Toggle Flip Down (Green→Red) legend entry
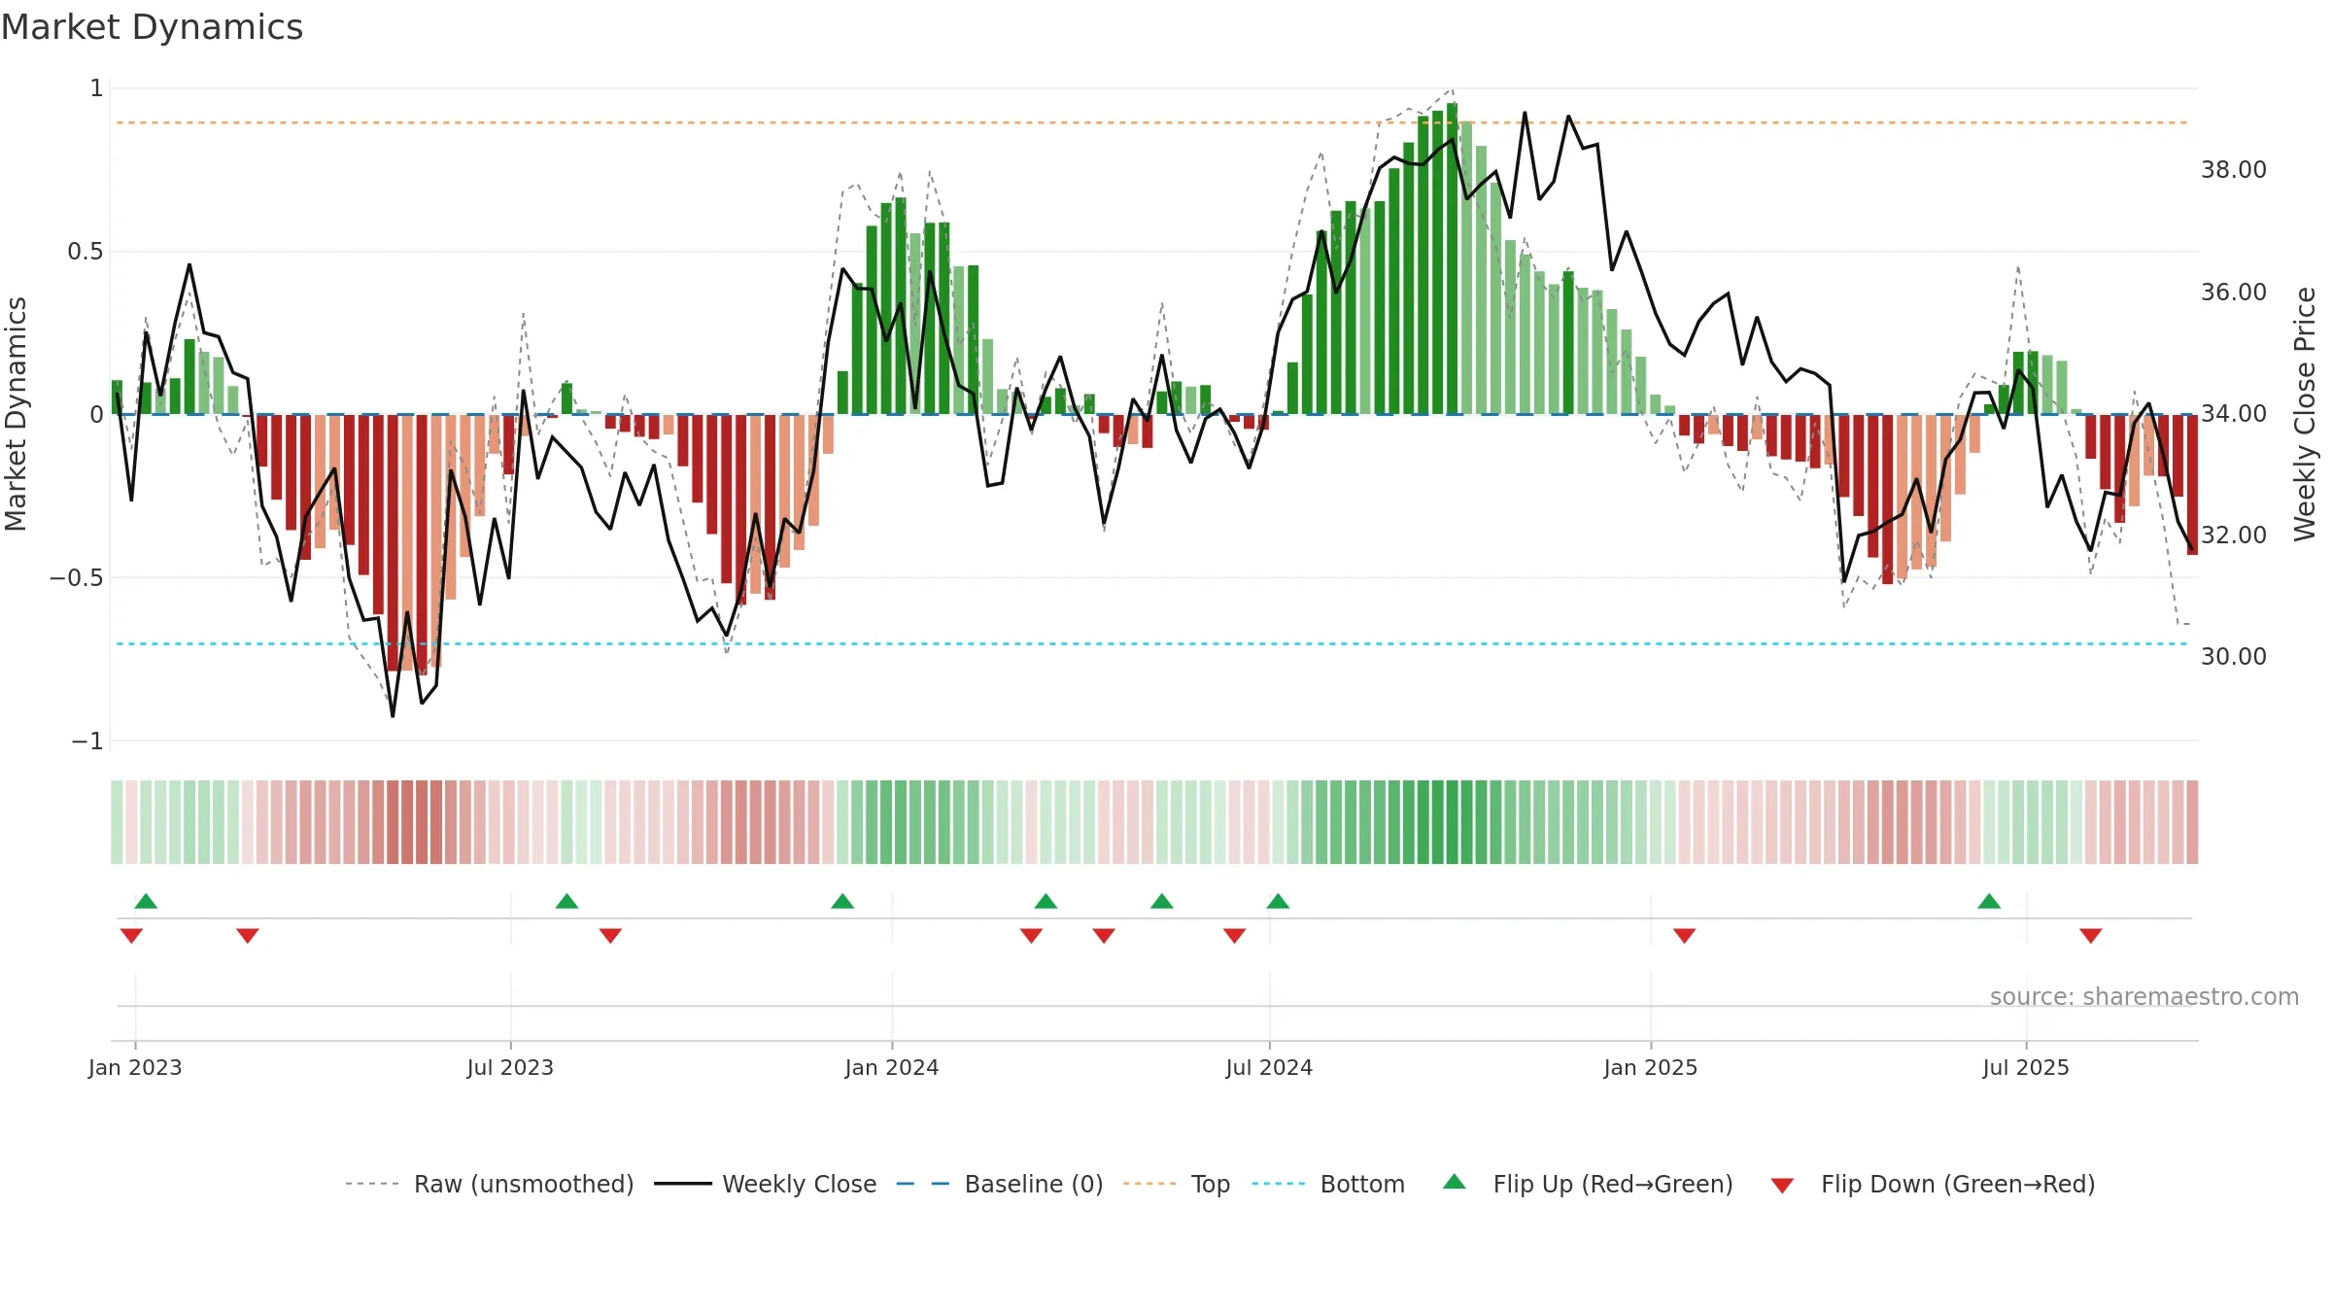 [x=1933, y=1184]
